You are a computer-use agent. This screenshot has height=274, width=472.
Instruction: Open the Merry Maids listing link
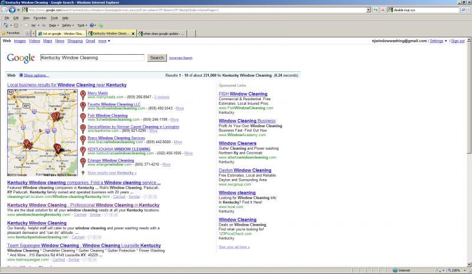coord(97,93)
